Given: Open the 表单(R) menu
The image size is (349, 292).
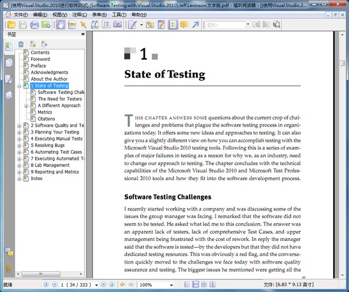Looking at the screenshot, I should pyautogui.click(x=99, y=15).
